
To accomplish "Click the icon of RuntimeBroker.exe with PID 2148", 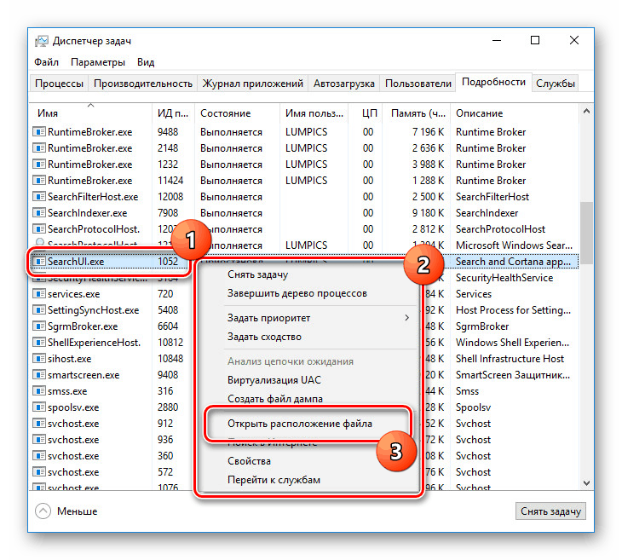I will coord(39,148).
